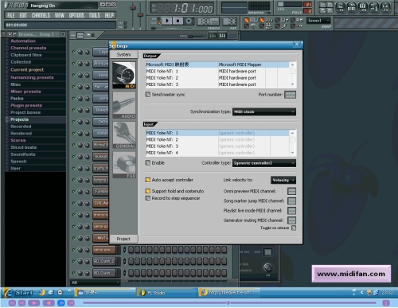The image size is (398, 308).
Task: Click the Port number field
Action: click(x=290, y=95)
